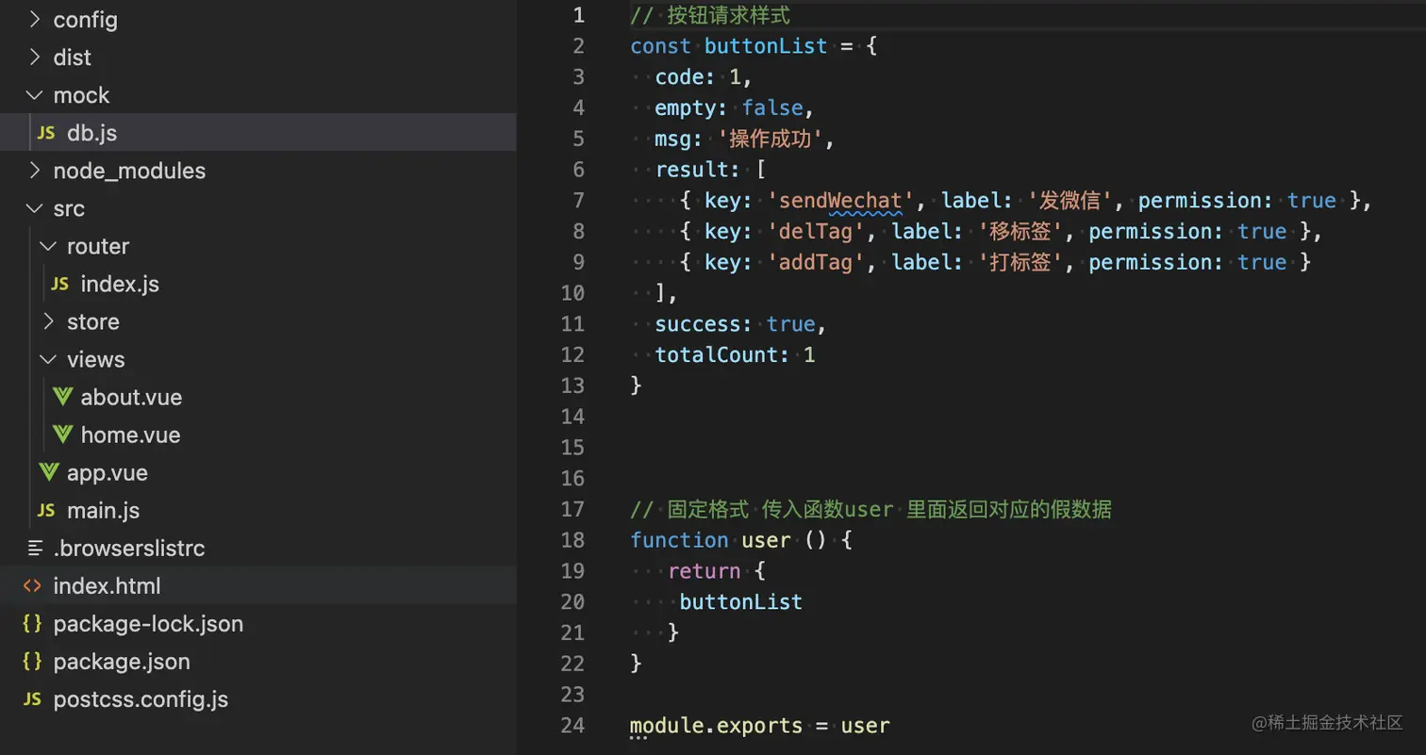1426x755 pixels.
Task: Click the JS icon of db.js
Action: [x=45, y=134]
